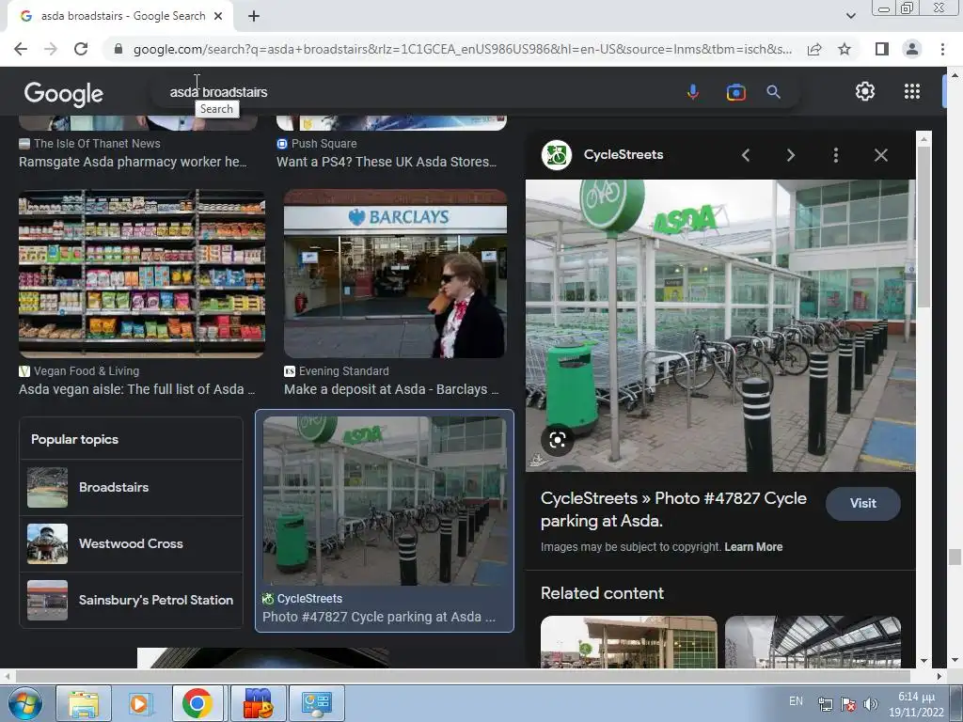View site information lock icon
This screenshot has height=722, width=963.
pyautogui.click(x=118, y=49)
